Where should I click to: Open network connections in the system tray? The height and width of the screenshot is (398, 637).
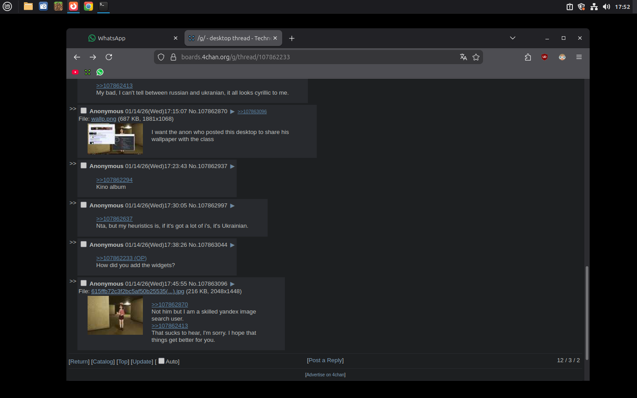coord(594,7)
